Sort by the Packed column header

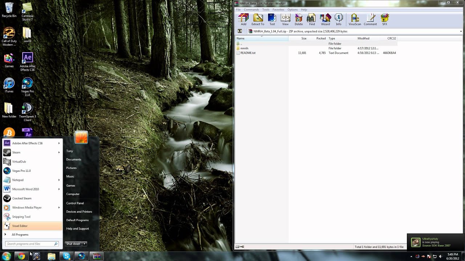coord(317,38)
